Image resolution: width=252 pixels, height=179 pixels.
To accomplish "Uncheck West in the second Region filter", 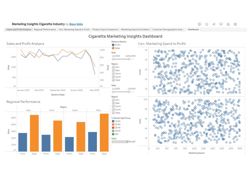I will pyautogui.click(x=113, y=113).
